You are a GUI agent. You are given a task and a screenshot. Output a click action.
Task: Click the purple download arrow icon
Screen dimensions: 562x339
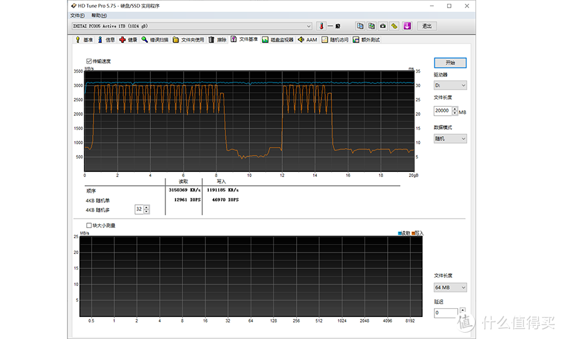click(x=407, y=26)
